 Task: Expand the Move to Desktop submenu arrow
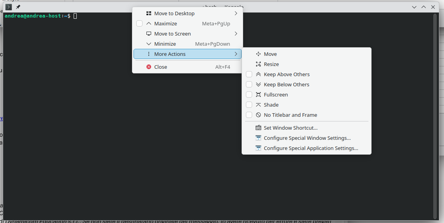[x=236, y=14]
